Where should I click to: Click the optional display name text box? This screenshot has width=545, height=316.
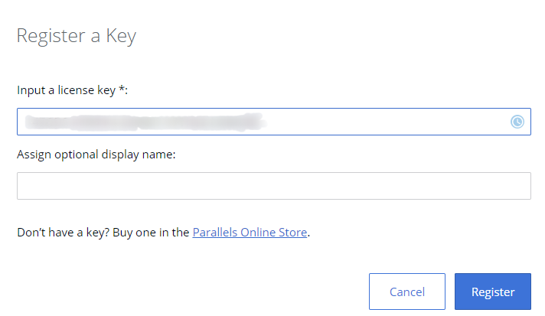[x=273, y=186]
